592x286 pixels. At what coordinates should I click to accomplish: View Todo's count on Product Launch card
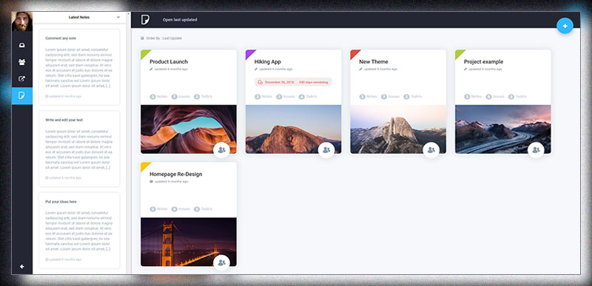pyautogui.click(x=203, y=97)
